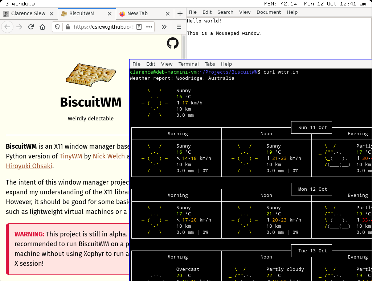Visit the Hiroyuki Ohsaki link
This screenshot has width=372, height=281.
[29, 166]
